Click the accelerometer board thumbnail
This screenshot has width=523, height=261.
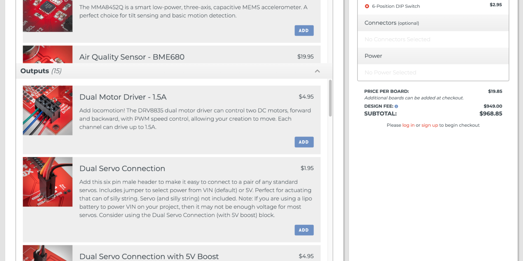click(47, 16)
